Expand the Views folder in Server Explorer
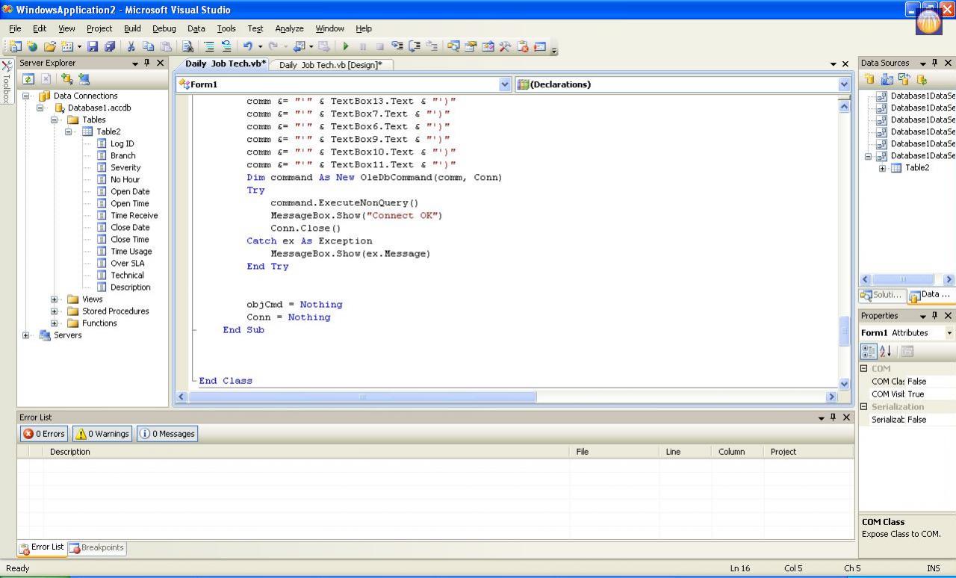This screenshot has height=578, width=956. coord(54,299)
